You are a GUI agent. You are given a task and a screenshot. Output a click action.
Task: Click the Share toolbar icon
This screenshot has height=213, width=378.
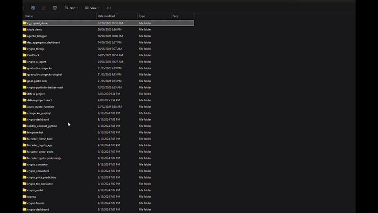click(x=44, y=8)
